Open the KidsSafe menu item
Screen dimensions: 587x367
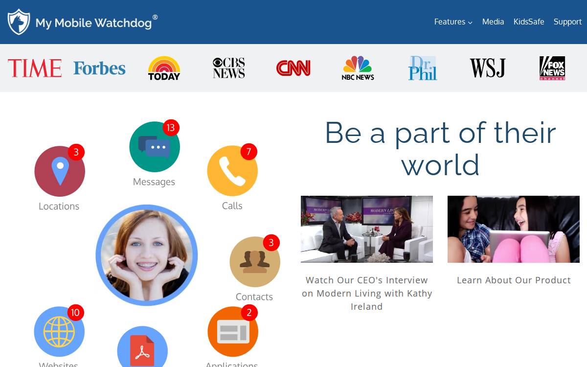point(529,22)
